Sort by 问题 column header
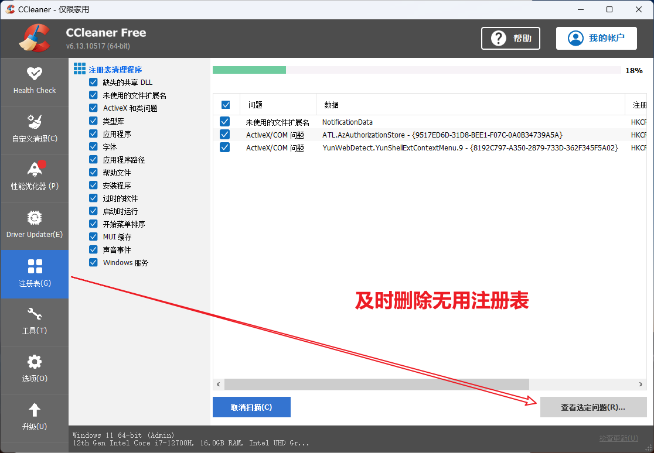 coord(278,105)
